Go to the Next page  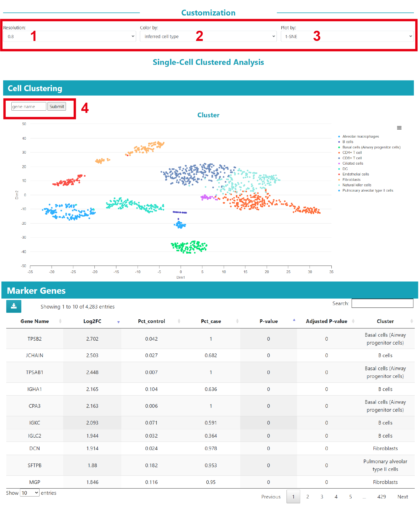tap(403, 497)
